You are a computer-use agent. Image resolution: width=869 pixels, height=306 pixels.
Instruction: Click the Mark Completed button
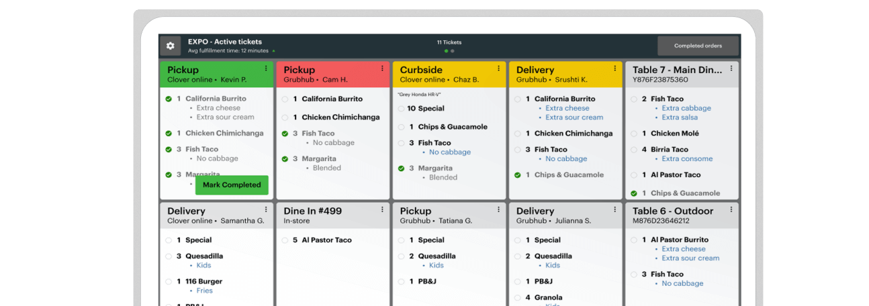click(x=232, y=185)
